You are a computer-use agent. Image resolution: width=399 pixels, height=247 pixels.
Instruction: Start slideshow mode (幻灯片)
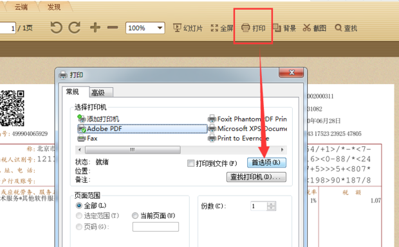pos(188,28)
